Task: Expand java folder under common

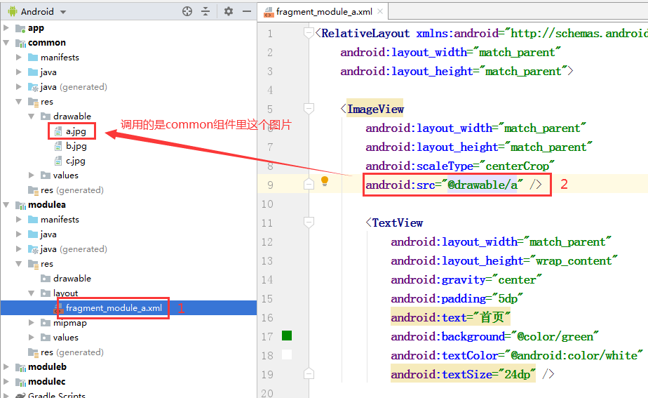Action: pyautogui.click(x=19, y=72)
